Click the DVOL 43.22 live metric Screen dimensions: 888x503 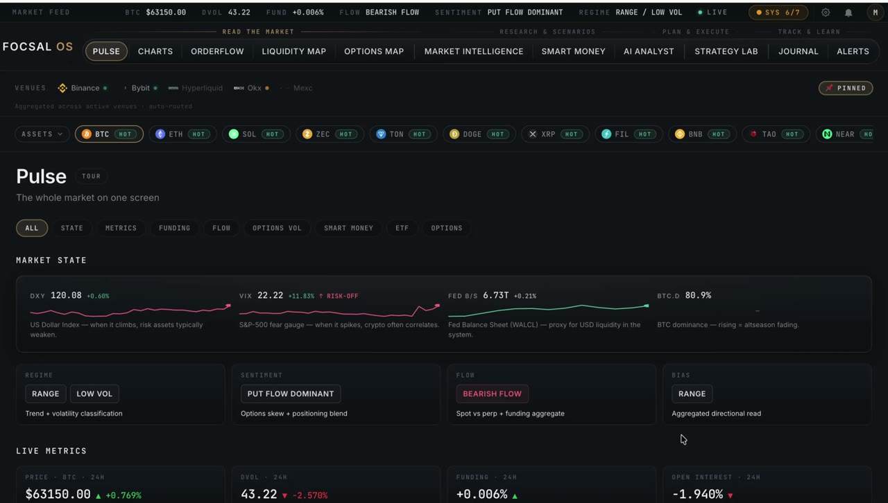[259, 494]
